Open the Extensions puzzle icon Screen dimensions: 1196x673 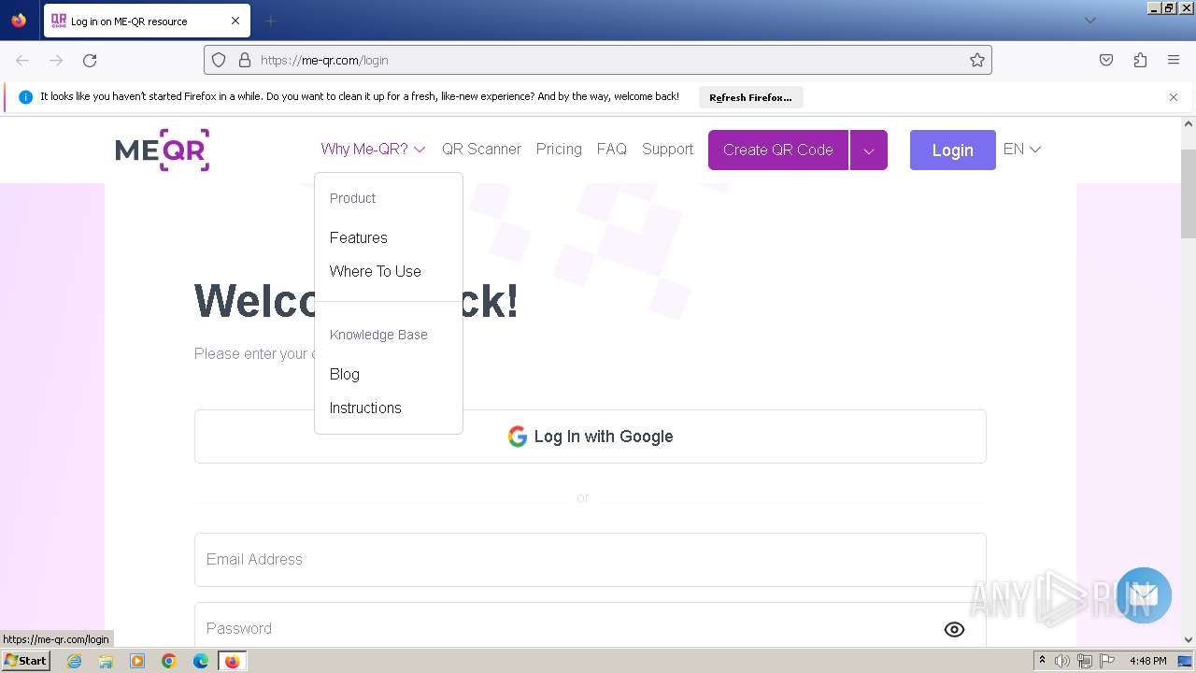pos(1140,60)
